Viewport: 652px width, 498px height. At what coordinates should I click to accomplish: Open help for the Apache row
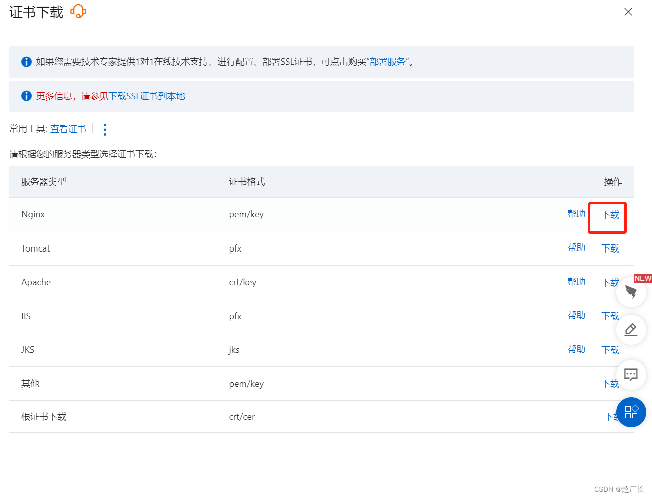pyautogui.click(x=576, y=282)
